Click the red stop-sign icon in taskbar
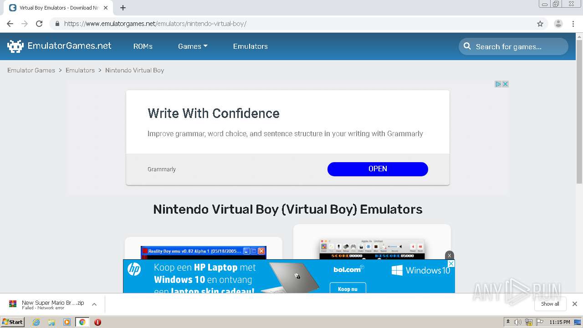583x328 pixels. (97, 322)
